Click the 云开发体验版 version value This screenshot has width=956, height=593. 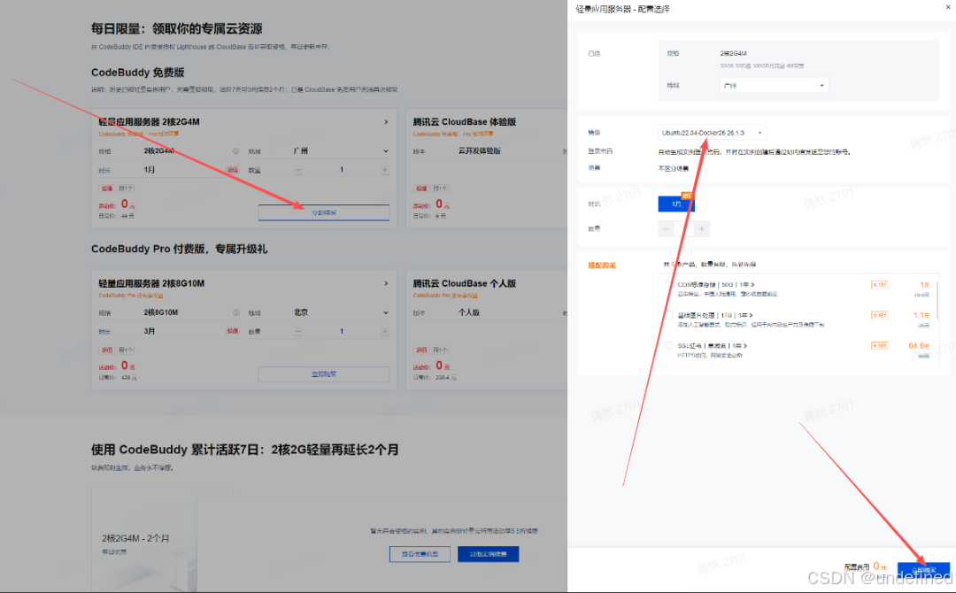480,150
